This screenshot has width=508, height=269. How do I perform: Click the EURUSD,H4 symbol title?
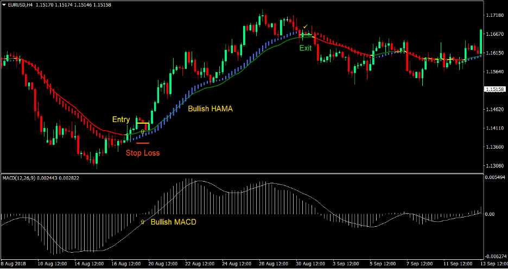22,5
